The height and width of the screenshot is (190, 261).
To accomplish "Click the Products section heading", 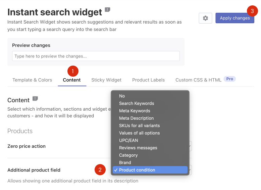I will pos(20,131).
